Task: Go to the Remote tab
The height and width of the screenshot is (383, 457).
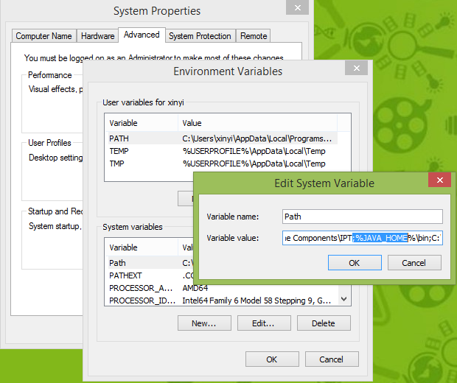Action: click(x=254, y=35)
